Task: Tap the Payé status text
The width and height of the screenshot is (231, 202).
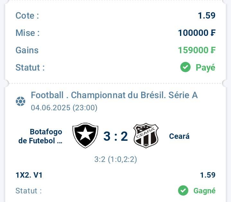Action: (x=206, y=68)
